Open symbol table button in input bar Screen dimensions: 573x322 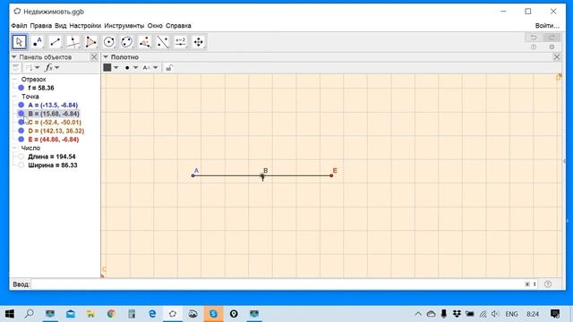[x=527, y=284]
